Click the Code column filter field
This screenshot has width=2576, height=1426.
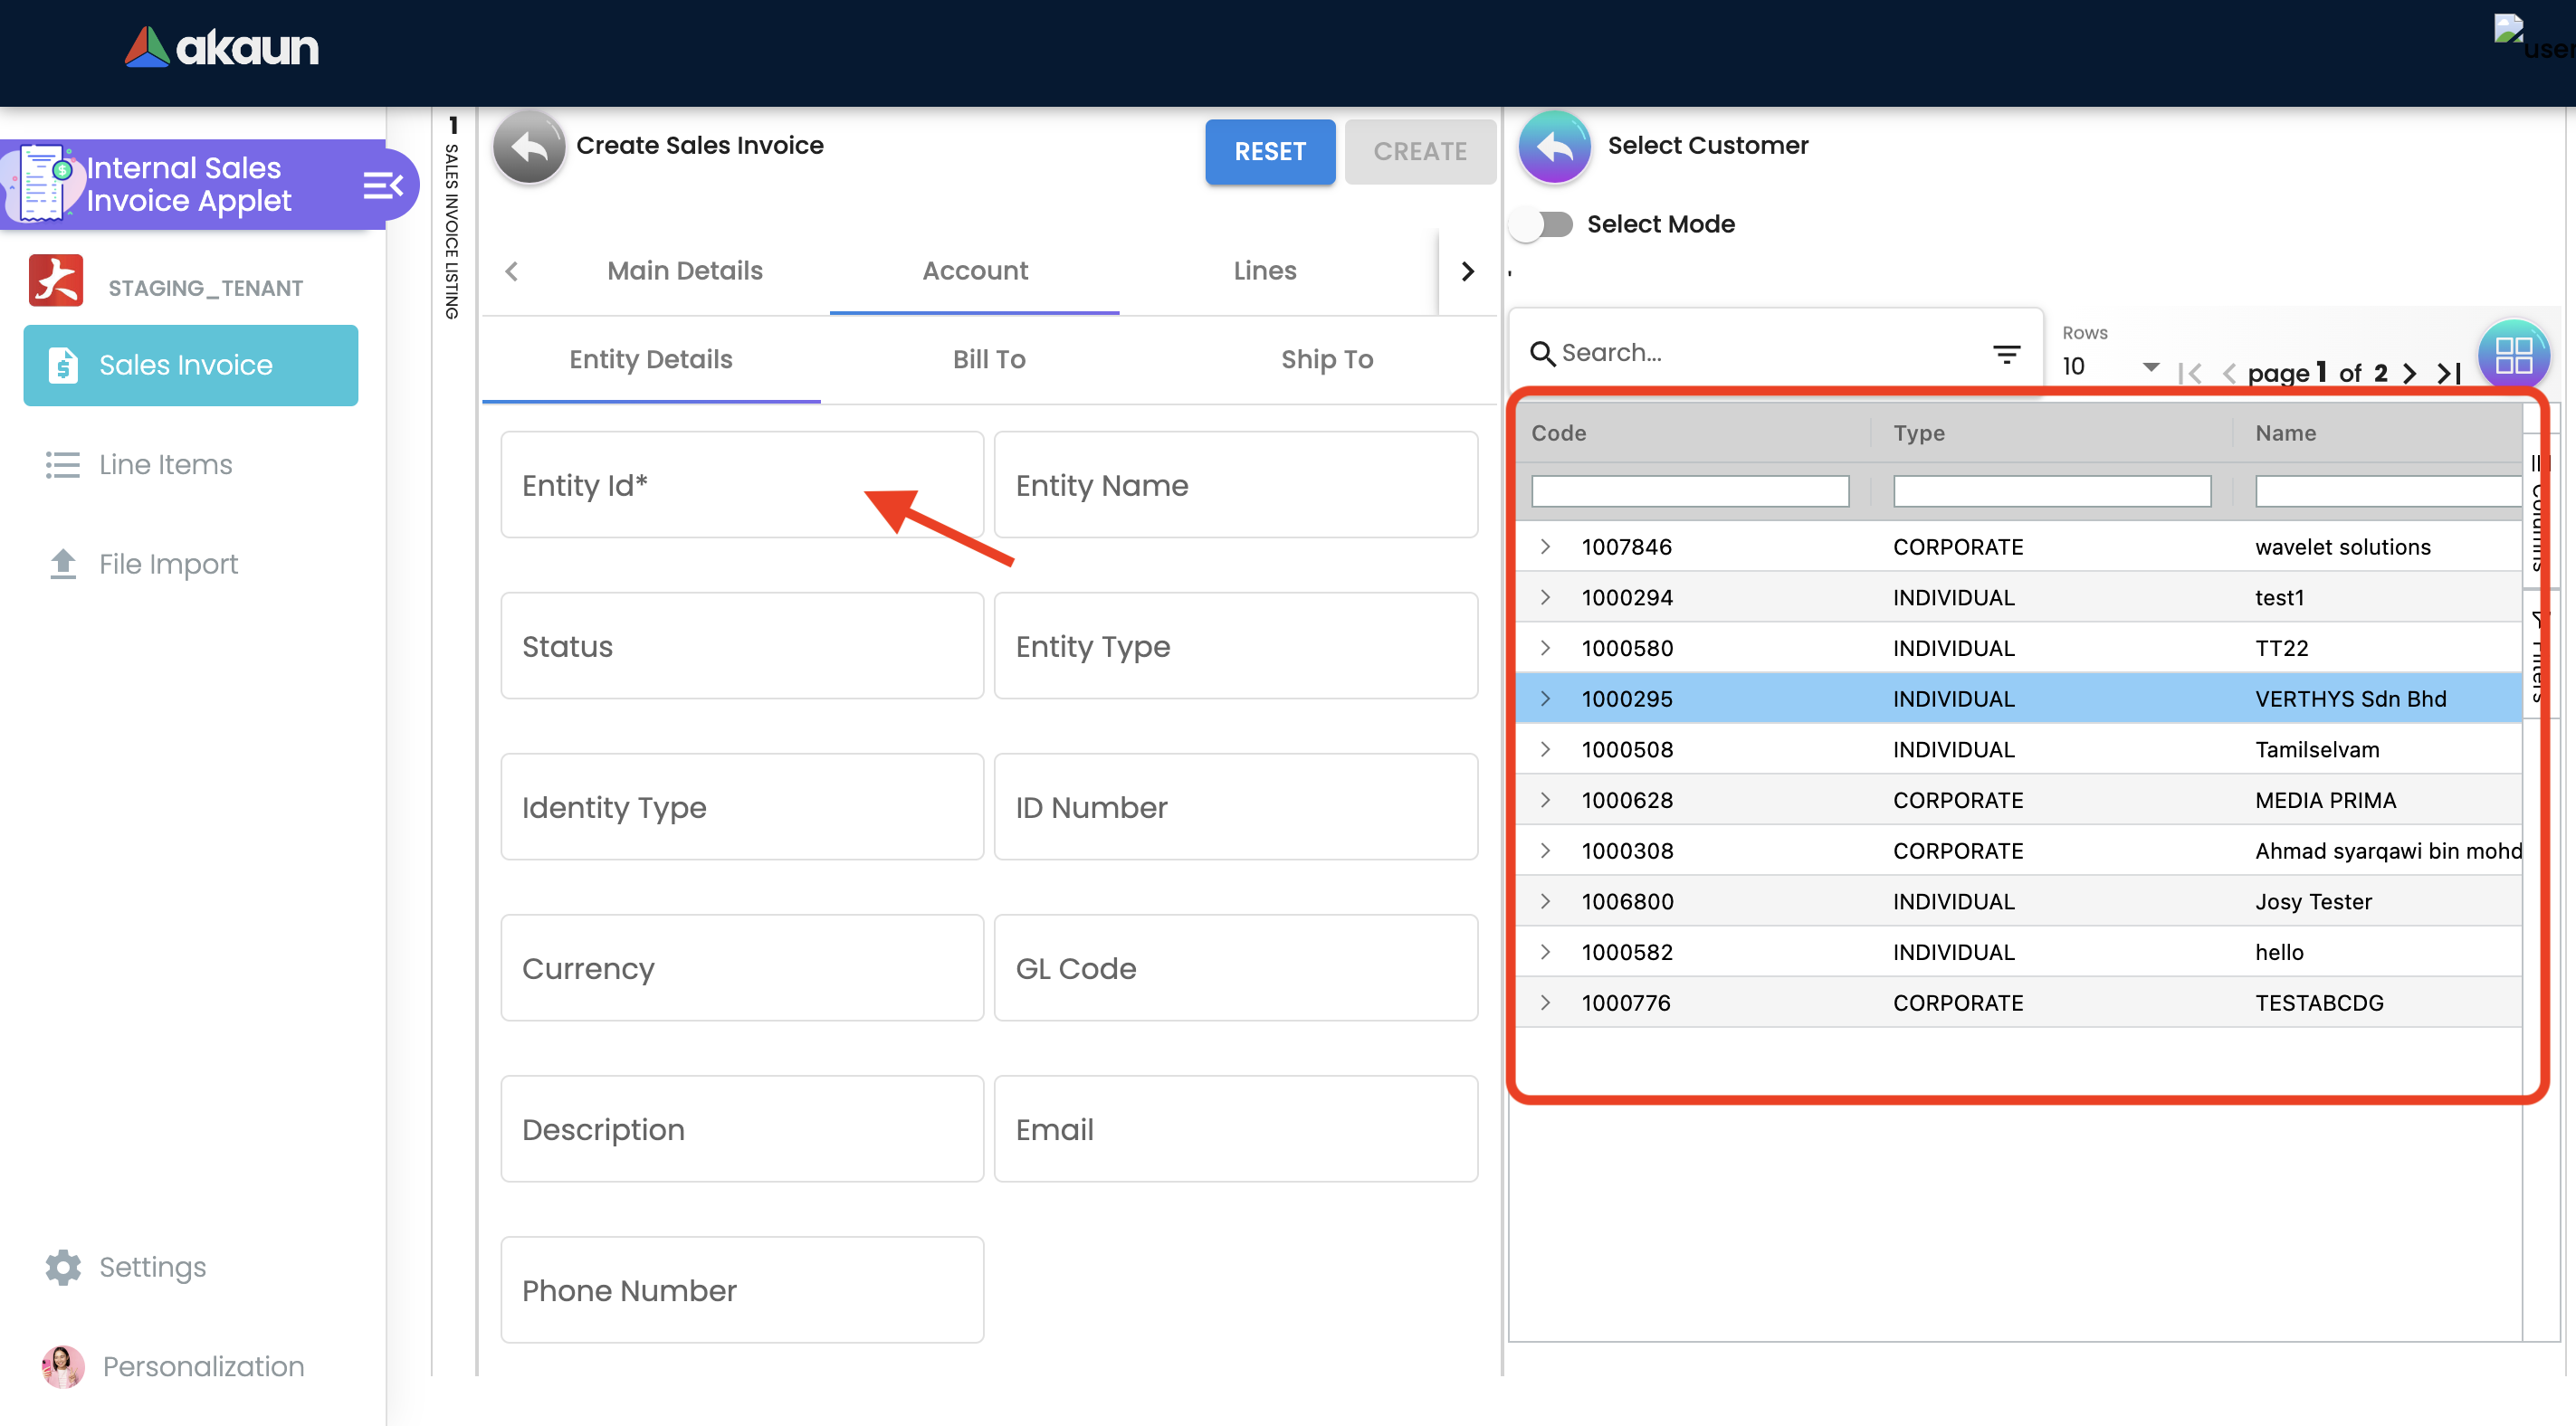[1689, 491]
